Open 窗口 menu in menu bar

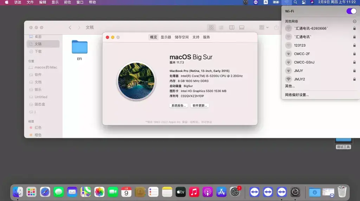pos(80,2)
